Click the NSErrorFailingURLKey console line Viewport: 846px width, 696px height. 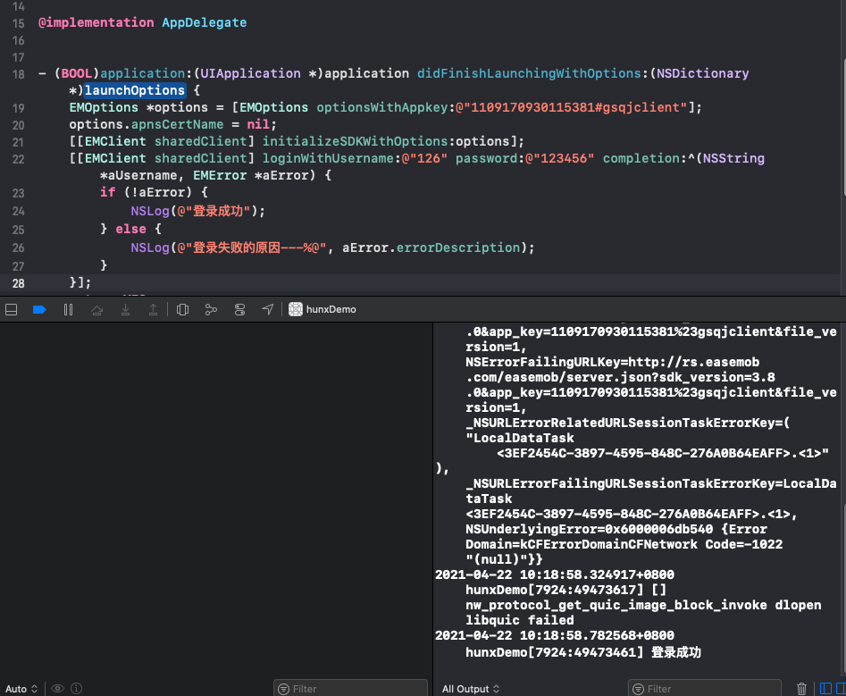[612, 362]
